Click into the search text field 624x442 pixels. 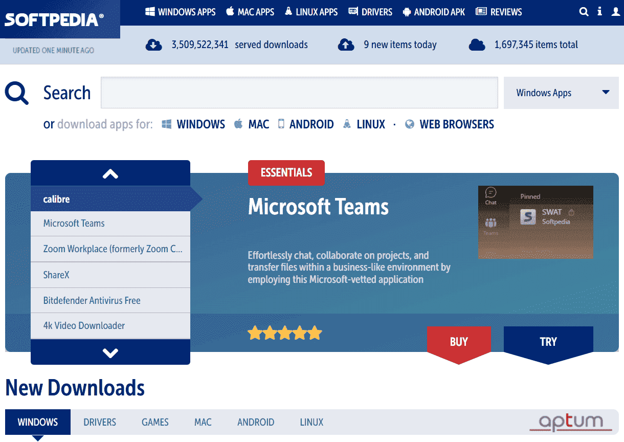[299, 93]
